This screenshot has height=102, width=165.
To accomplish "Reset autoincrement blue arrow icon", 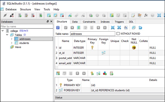I will tap(140, 28).
